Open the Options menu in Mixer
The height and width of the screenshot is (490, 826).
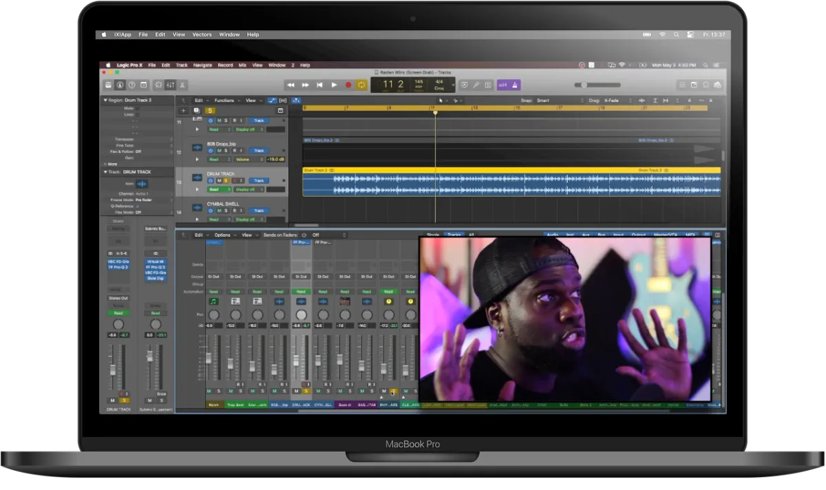pyautogui.click(x=225, y=235)
